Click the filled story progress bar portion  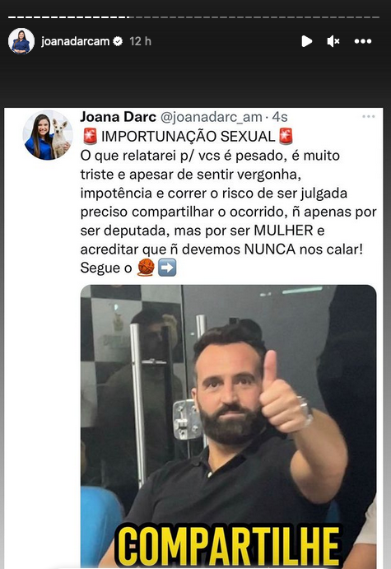pos(68,17)
